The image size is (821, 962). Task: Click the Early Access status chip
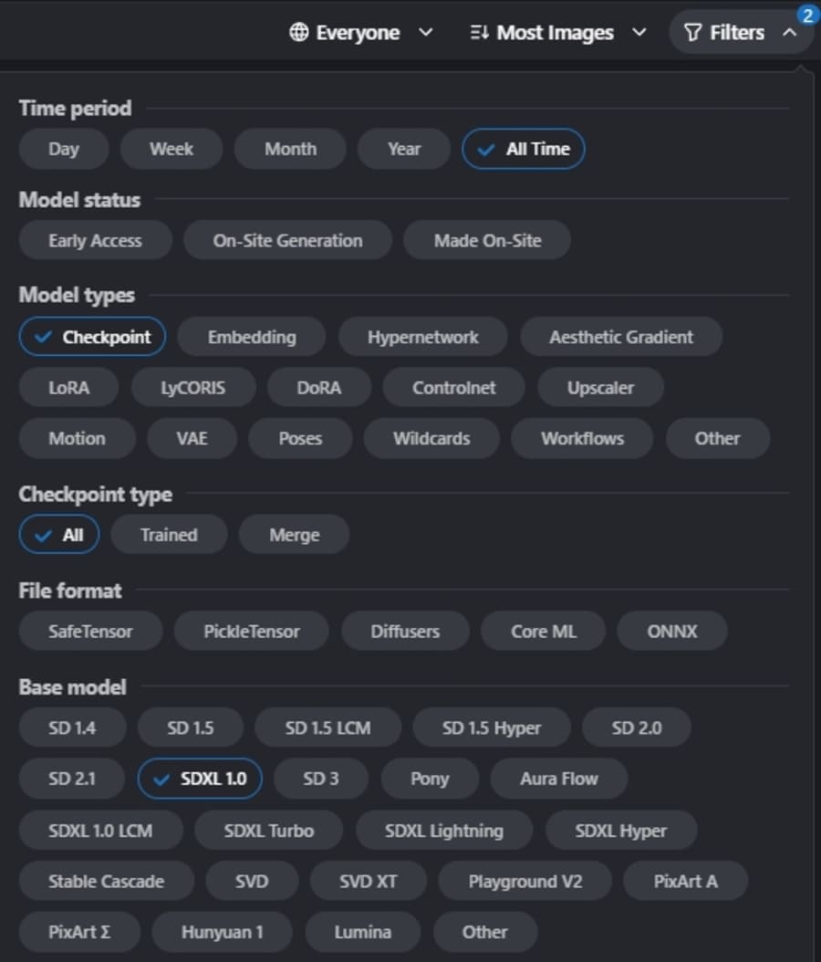pos(95,241)
